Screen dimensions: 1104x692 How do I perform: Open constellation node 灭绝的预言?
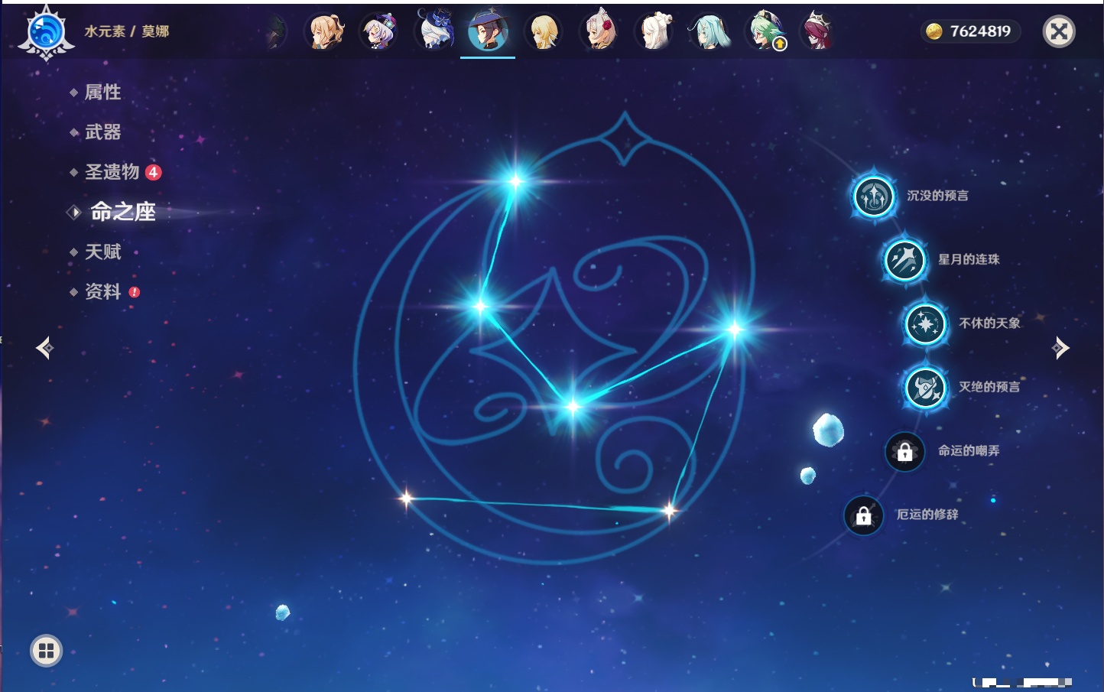pyautogui.click(x=925, y=387)
